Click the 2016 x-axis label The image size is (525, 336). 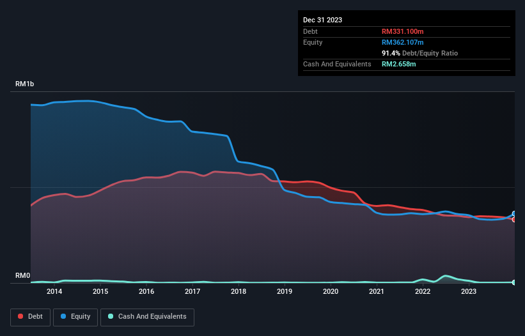pos(146,291)
